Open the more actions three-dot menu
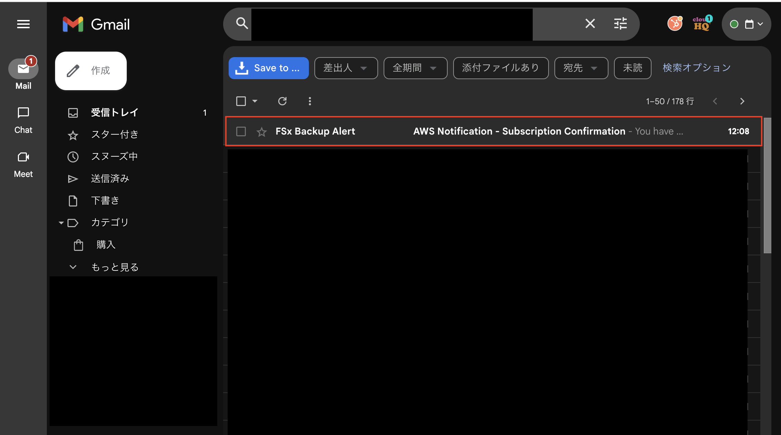 click(310, 101)
